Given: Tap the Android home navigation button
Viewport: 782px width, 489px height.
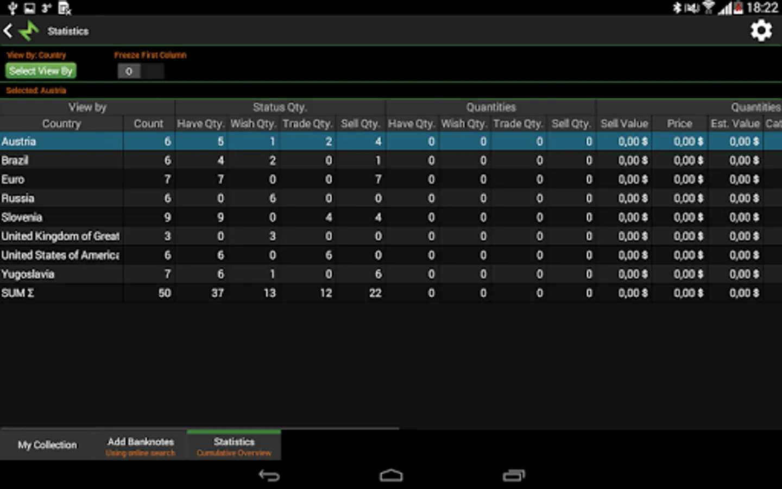Looking at the screenshot, I should tap(391, 475).
